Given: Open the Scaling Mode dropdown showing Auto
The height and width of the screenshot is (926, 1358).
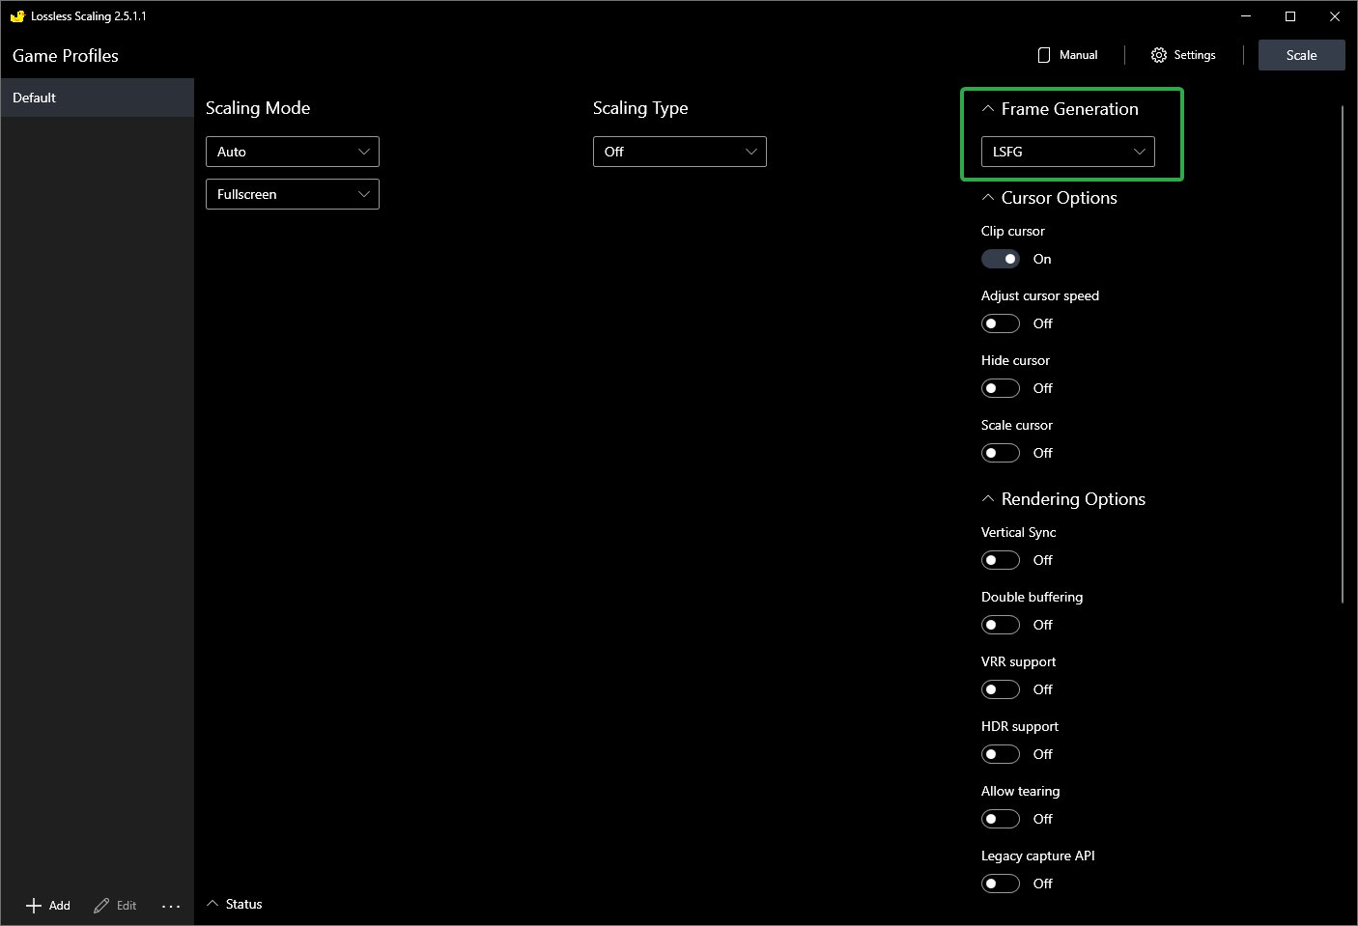Looking at the screenshot, I should click(292, 152).
